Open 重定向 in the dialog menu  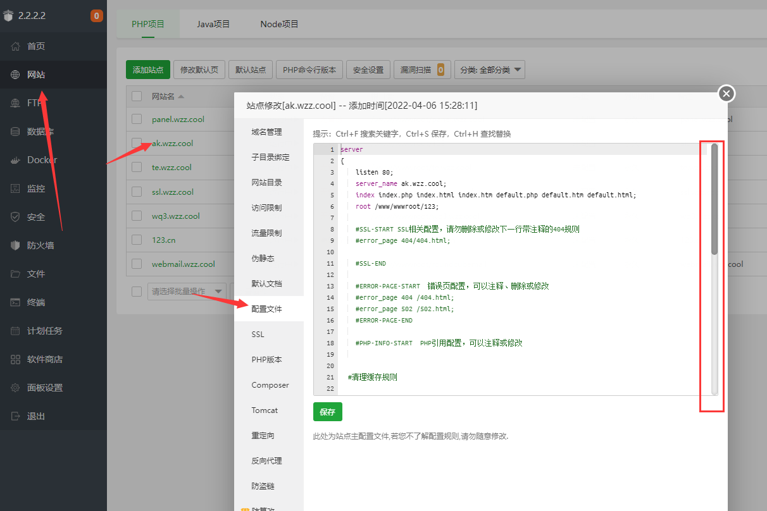coord(269,436)
